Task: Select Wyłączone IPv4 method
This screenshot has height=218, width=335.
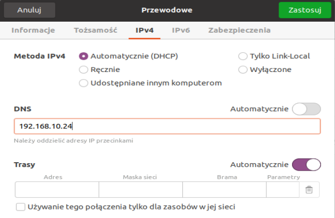Action: coord(243,69)
